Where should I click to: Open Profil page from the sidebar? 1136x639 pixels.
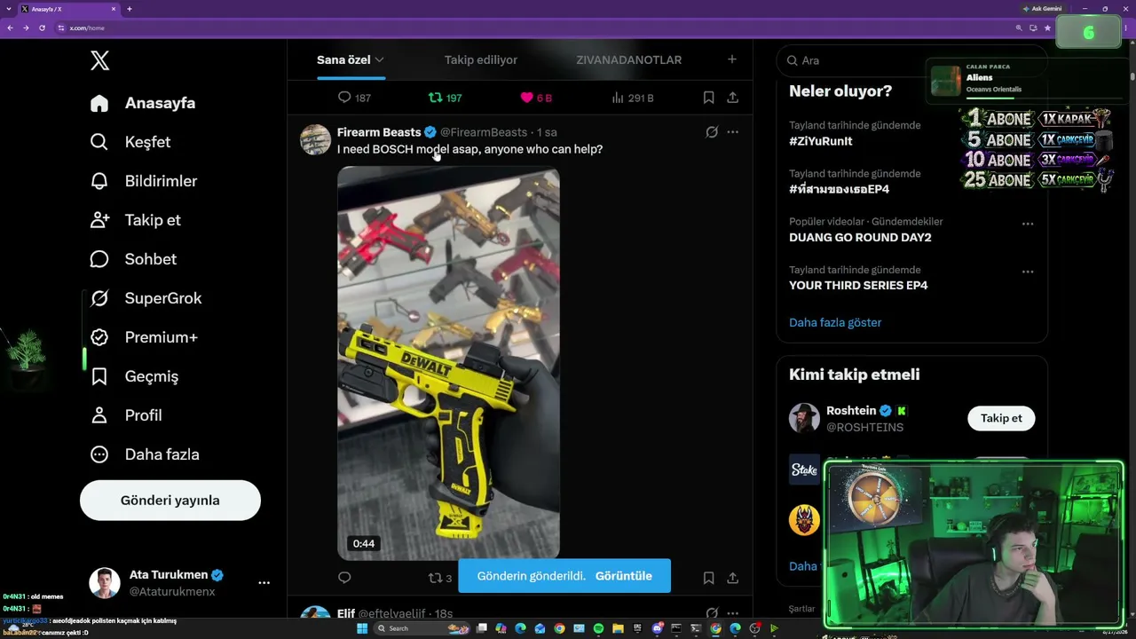click(x=126, y=415)
